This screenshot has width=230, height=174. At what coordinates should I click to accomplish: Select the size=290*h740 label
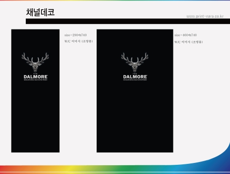pos(75,35)
